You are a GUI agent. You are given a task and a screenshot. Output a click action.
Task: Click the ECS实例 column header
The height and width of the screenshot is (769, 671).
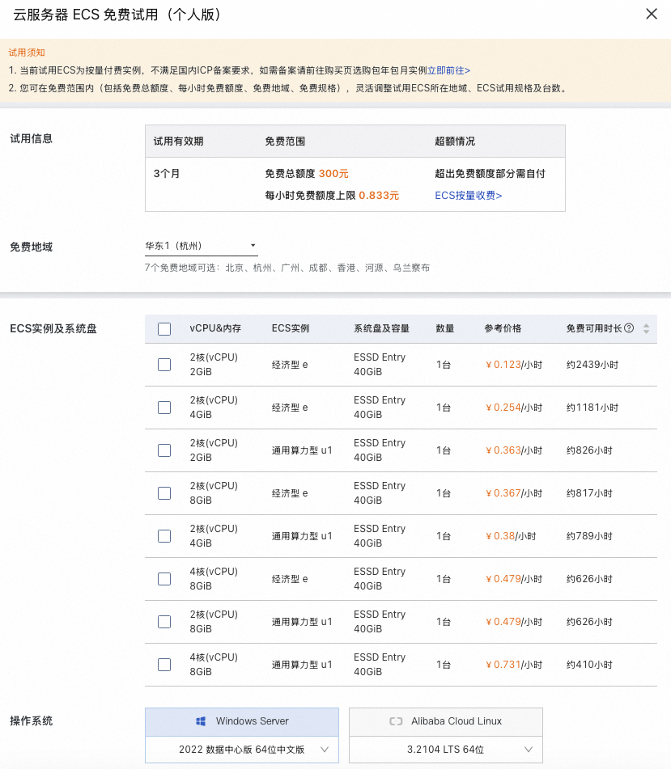click(290, 328)
